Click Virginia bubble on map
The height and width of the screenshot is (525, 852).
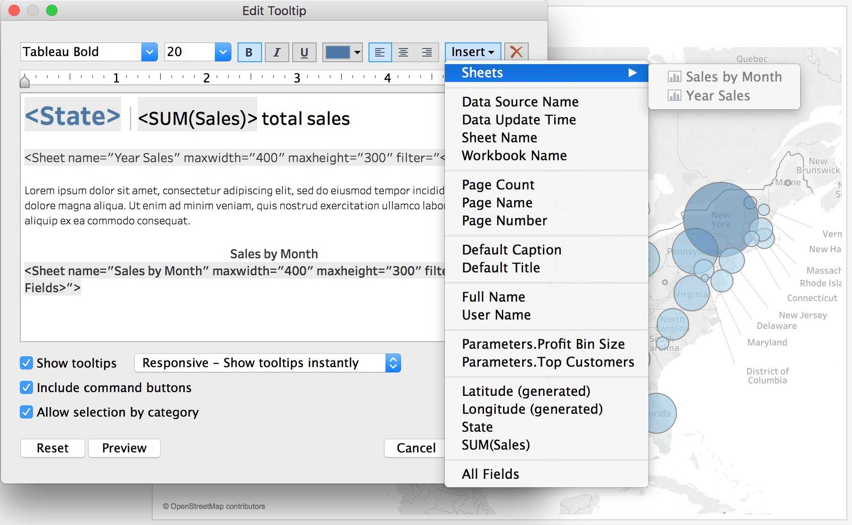click(691, 293)
